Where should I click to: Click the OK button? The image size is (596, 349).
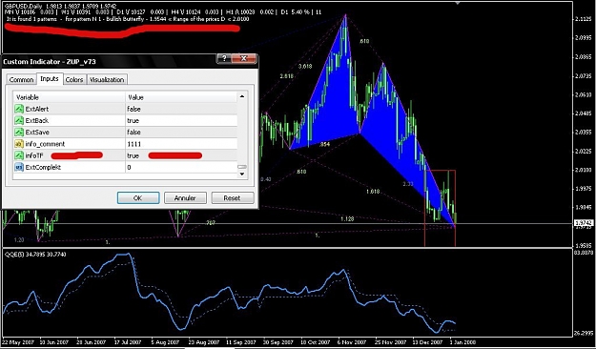(x=138, y=197)
